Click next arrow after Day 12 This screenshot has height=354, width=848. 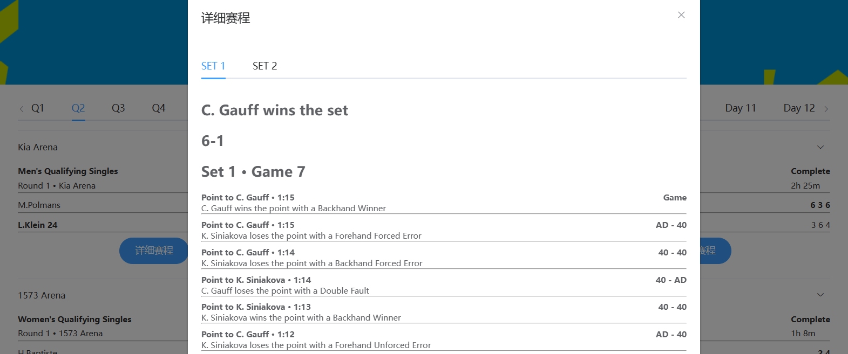[826, 109]
